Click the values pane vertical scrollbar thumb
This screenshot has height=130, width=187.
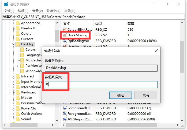(x=182, y=57)
